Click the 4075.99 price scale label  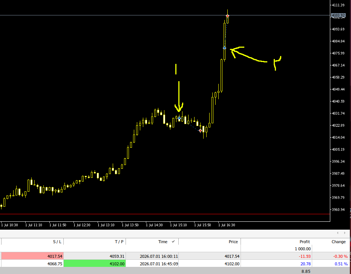[x=338, y=53]
